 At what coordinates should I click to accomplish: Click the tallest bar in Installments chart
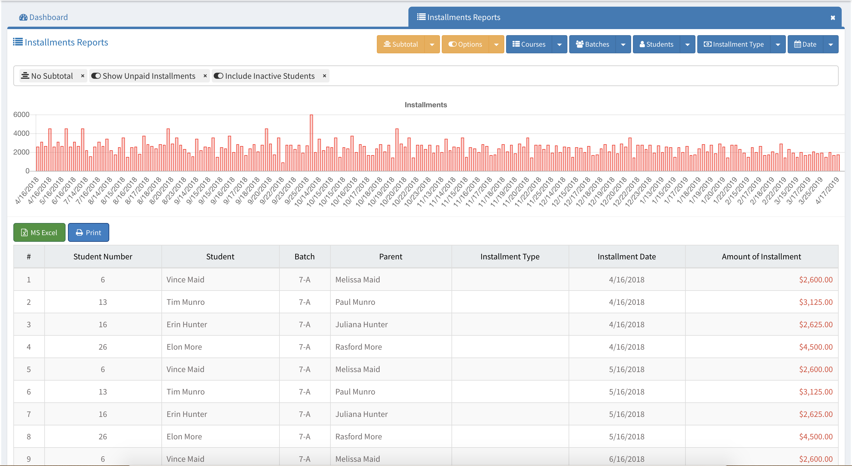tap(311, 143)
